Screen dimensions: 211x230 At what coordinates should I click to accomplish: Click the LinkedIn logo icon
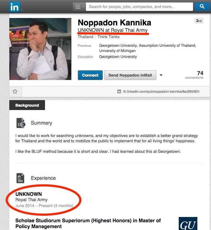pyautogui.click(x=14, y=7)
